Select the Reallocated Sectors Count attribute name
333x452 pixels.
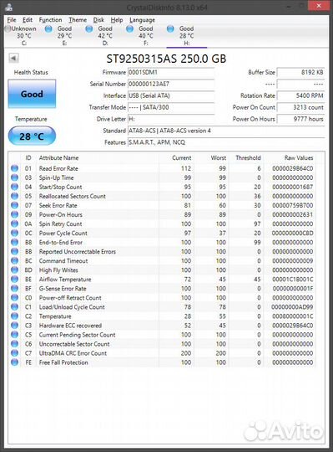tap(73, 196)
